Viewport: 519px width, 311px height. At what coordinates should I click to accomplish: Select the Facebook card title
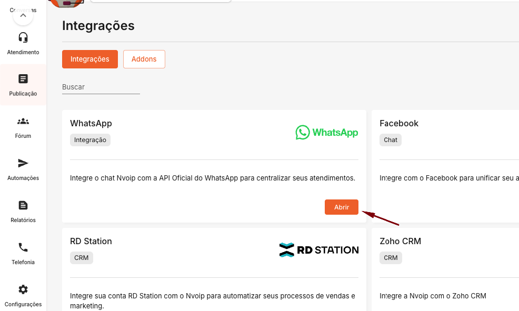(399, 123)
